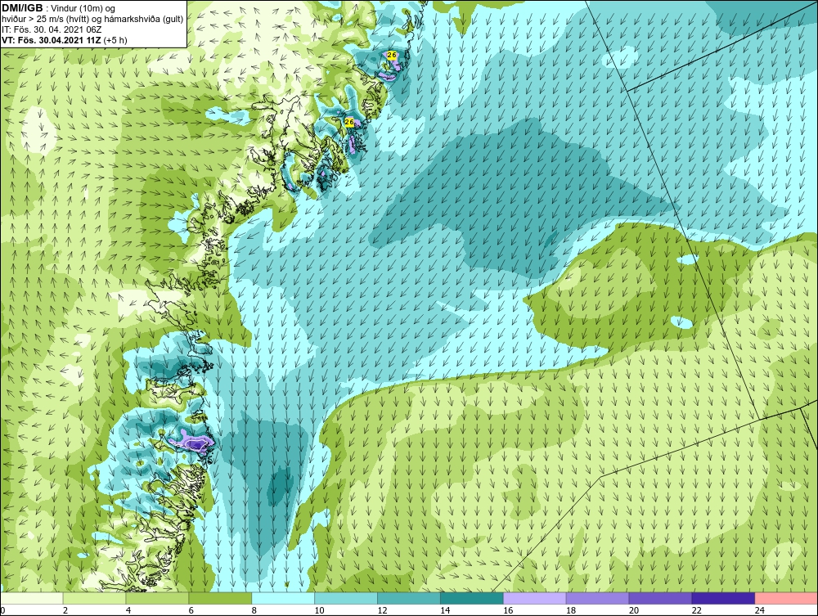Viewport: 818px width, 616px height.
Task: Click the dark teal 14–16 m/s legend swatch
Action: [x=472, y=598]
